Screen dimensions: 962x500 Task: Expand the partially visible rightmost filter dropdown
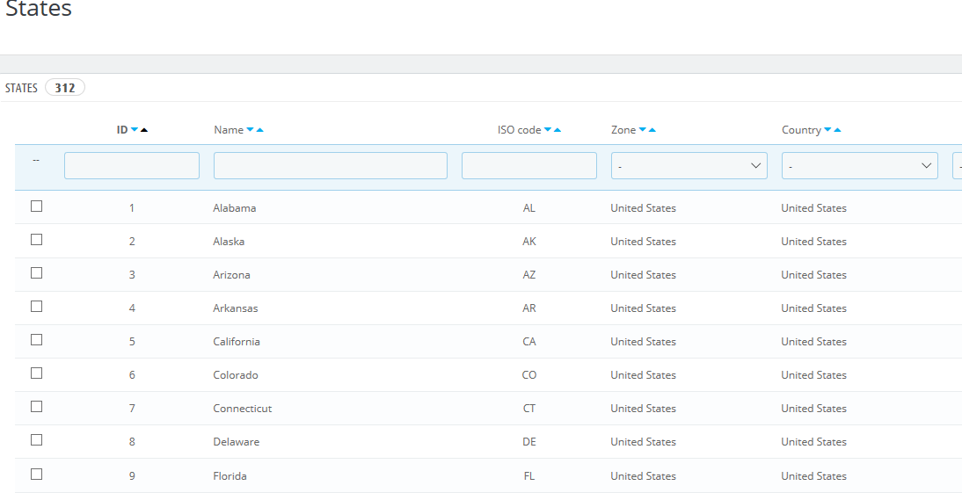(x=957, y=166)
